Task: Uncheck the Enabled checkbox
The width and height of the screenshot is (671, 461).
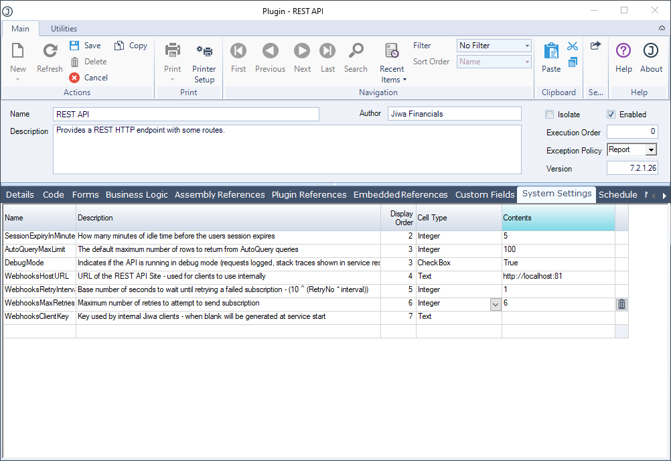Action: point(611,115)
